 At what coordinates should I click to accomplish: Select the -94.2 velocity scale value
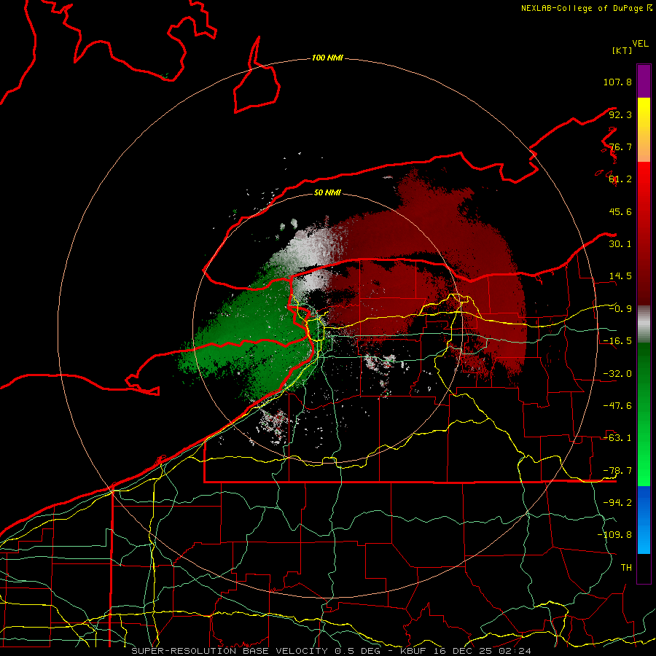pos(617,503)
